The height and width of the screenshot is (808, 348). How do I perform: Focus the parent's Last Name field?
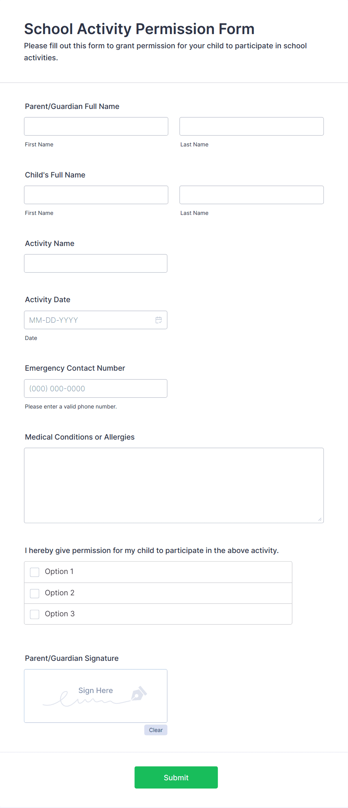(251, 126)
